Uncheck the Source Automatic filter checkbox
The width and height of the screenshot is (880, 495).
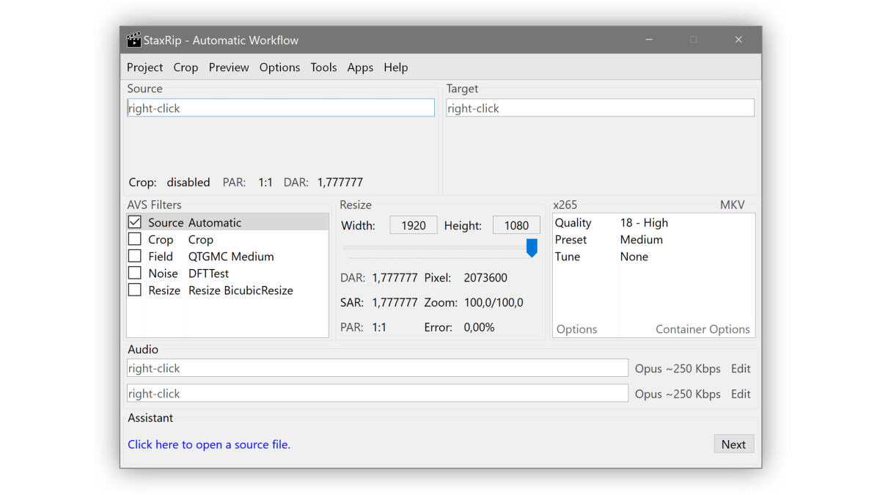point(135,222)
